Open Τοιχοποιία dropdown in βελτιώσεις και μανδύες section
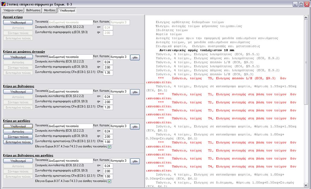 pyautogui.click(x=70, y=161)
